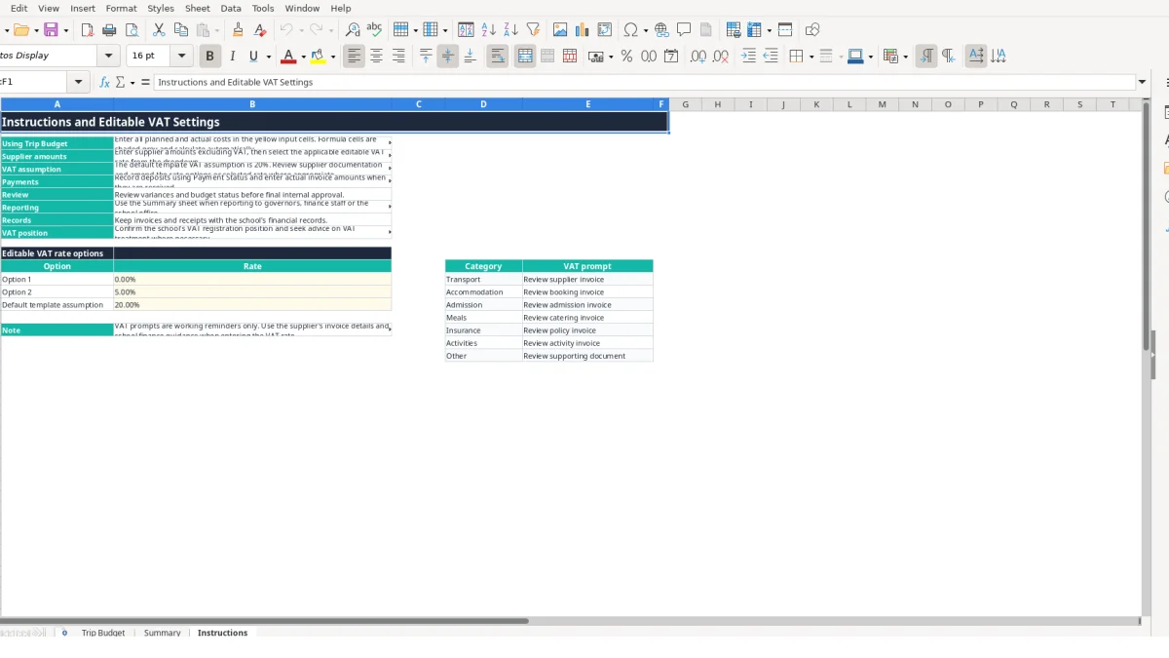1169x658 pixels.
Task: Open the Underline style dropdown arrow
Action: click(269, 57)
